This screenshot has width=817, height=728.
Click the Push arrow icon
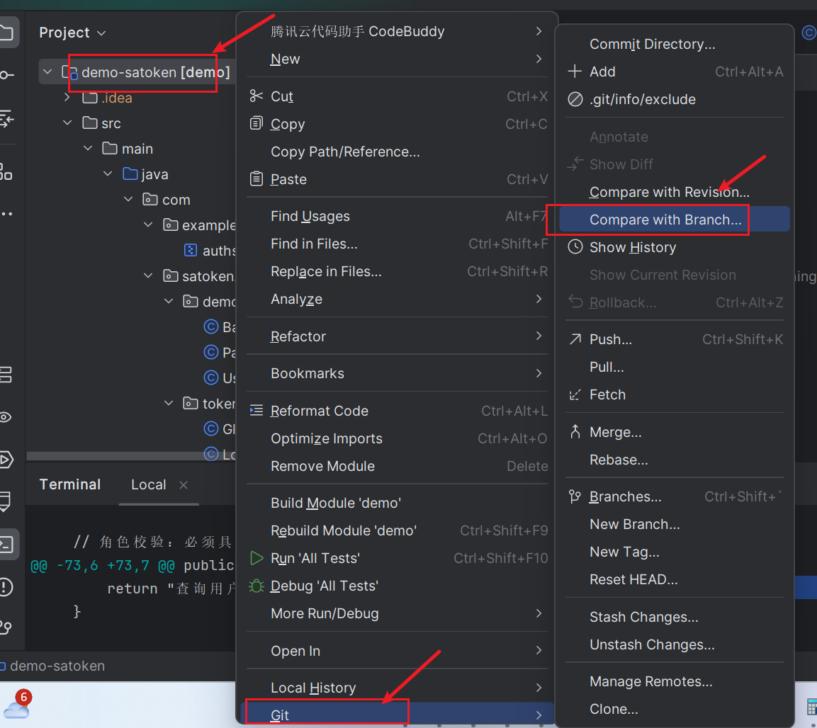pos(575,339)
